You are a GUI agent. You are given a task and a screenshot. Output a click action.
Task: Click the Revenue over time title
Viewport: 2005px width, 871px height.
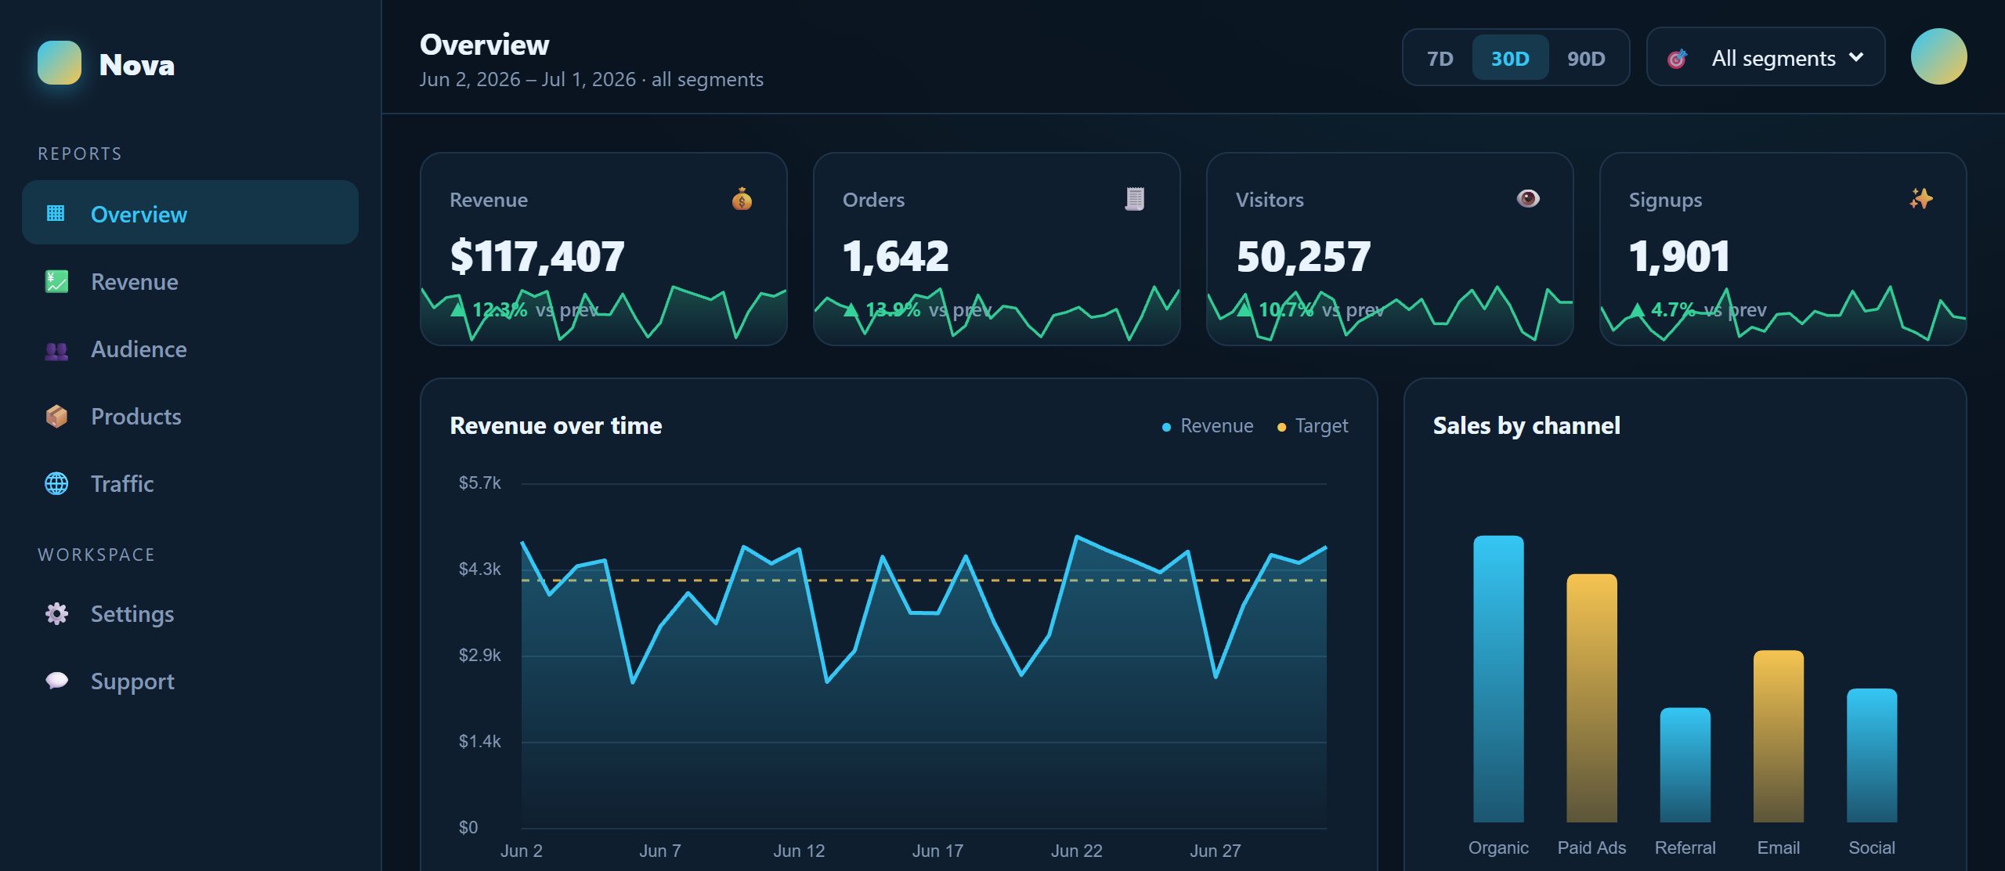click(556, 425)
